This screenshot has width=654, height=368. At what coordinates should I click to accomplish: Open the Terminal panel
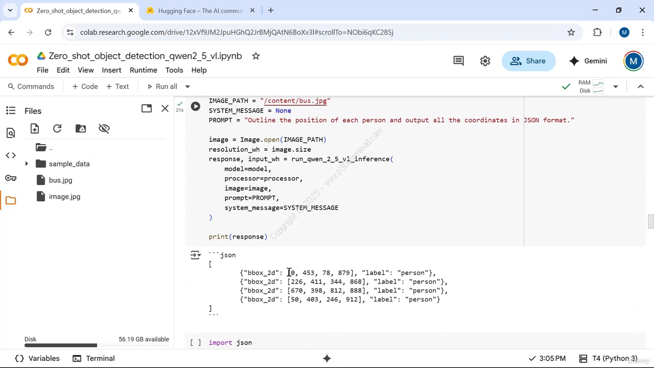(94, 358)
